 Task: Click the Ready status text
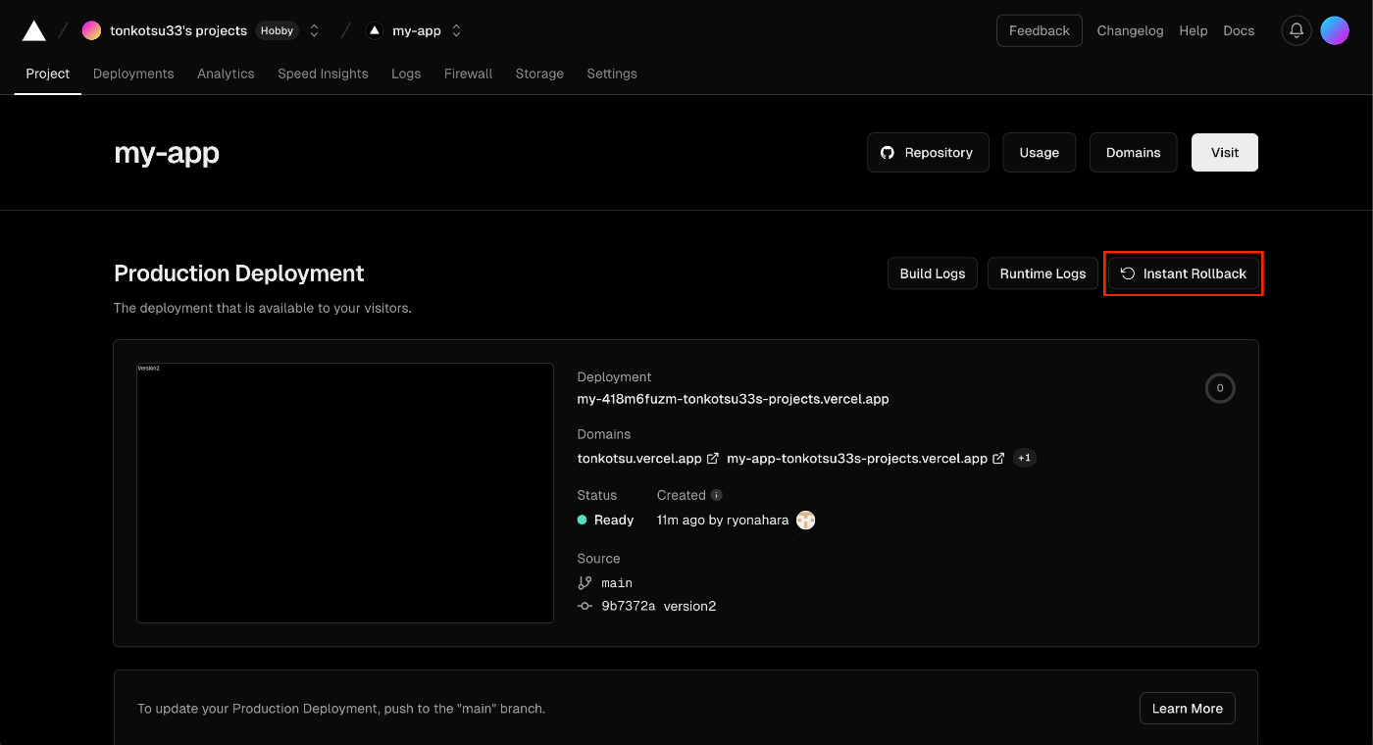[614, 521]
